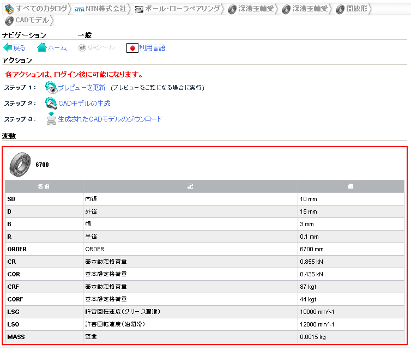Click the CADモデルの生成 link

pyautogui.click(x=84, y=103)
